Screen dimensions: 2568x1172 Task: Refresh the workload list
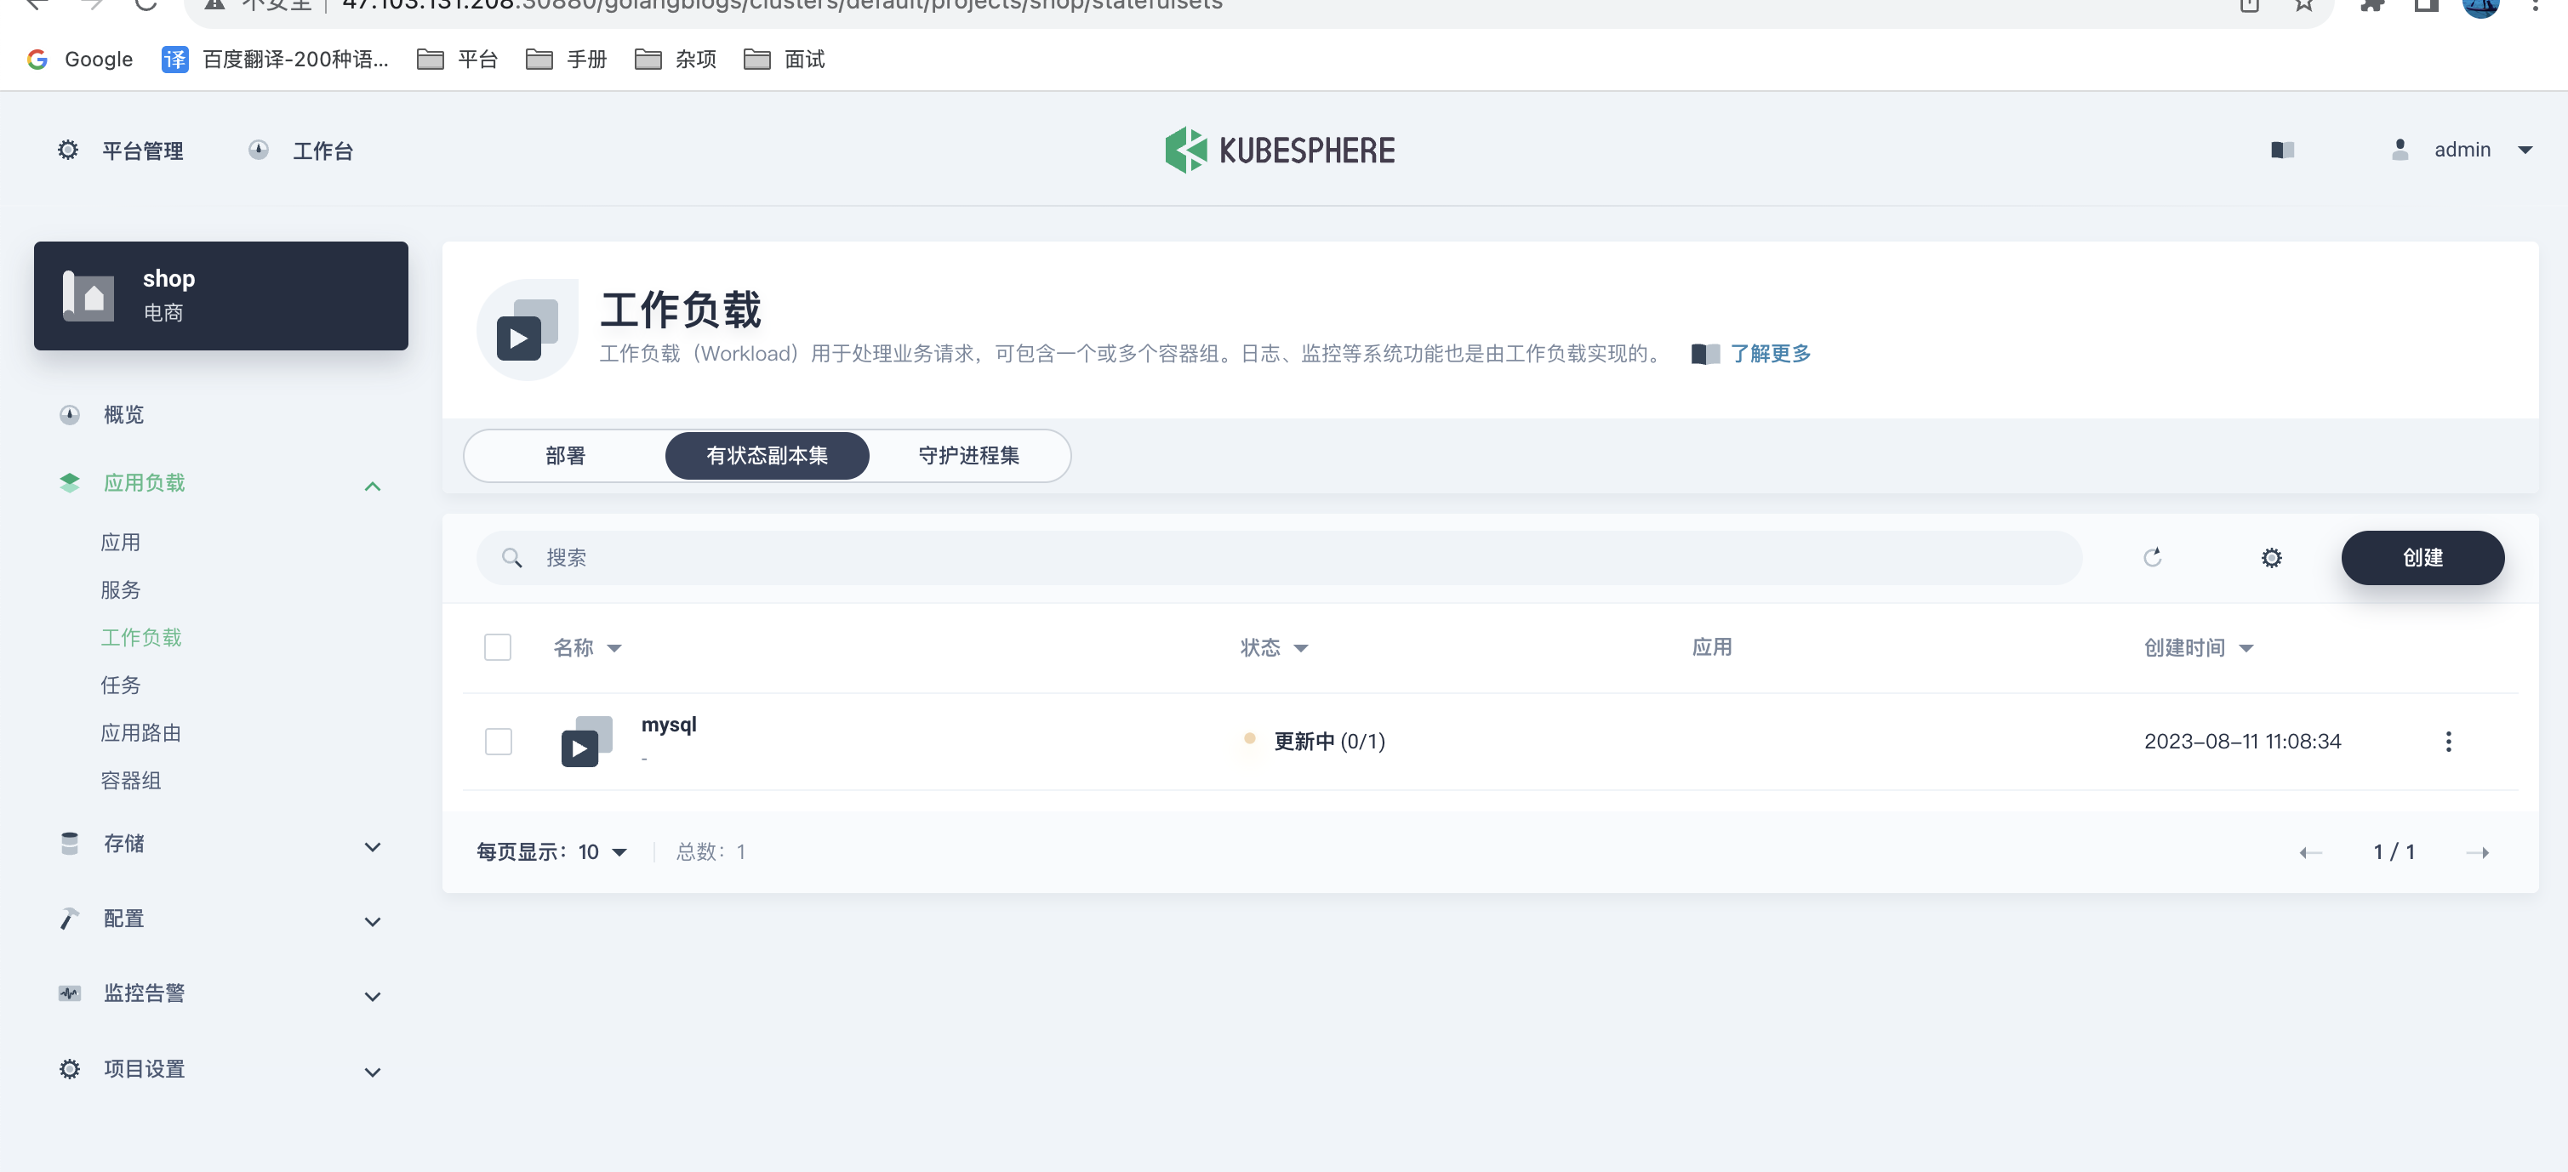2152,557
